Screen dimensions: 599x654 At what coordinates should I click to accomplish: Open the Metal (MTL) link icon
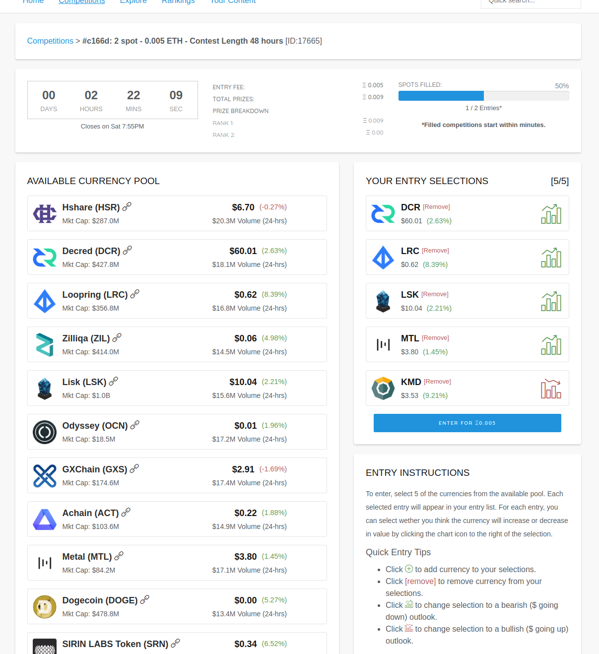coord(119,556)
